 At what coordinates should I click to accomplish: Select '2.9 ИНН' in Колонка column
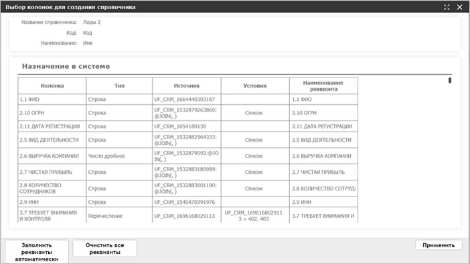[x=52, y=202]
